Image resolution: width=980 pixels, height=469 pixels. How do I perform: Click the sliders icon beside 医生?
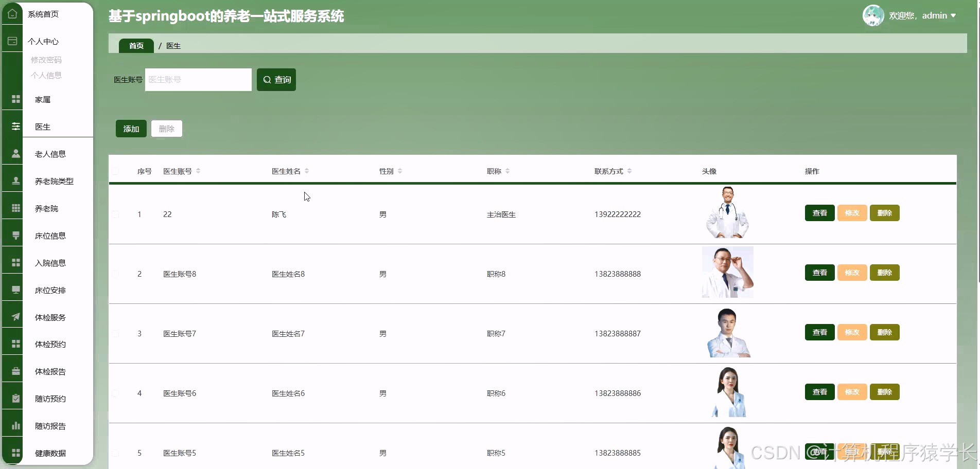16,127
